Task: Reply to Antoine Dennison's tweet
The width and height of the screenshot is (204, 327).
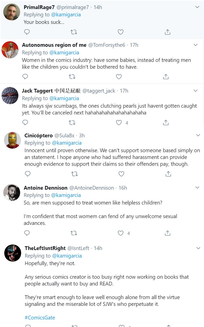Action: click(27, 233)
